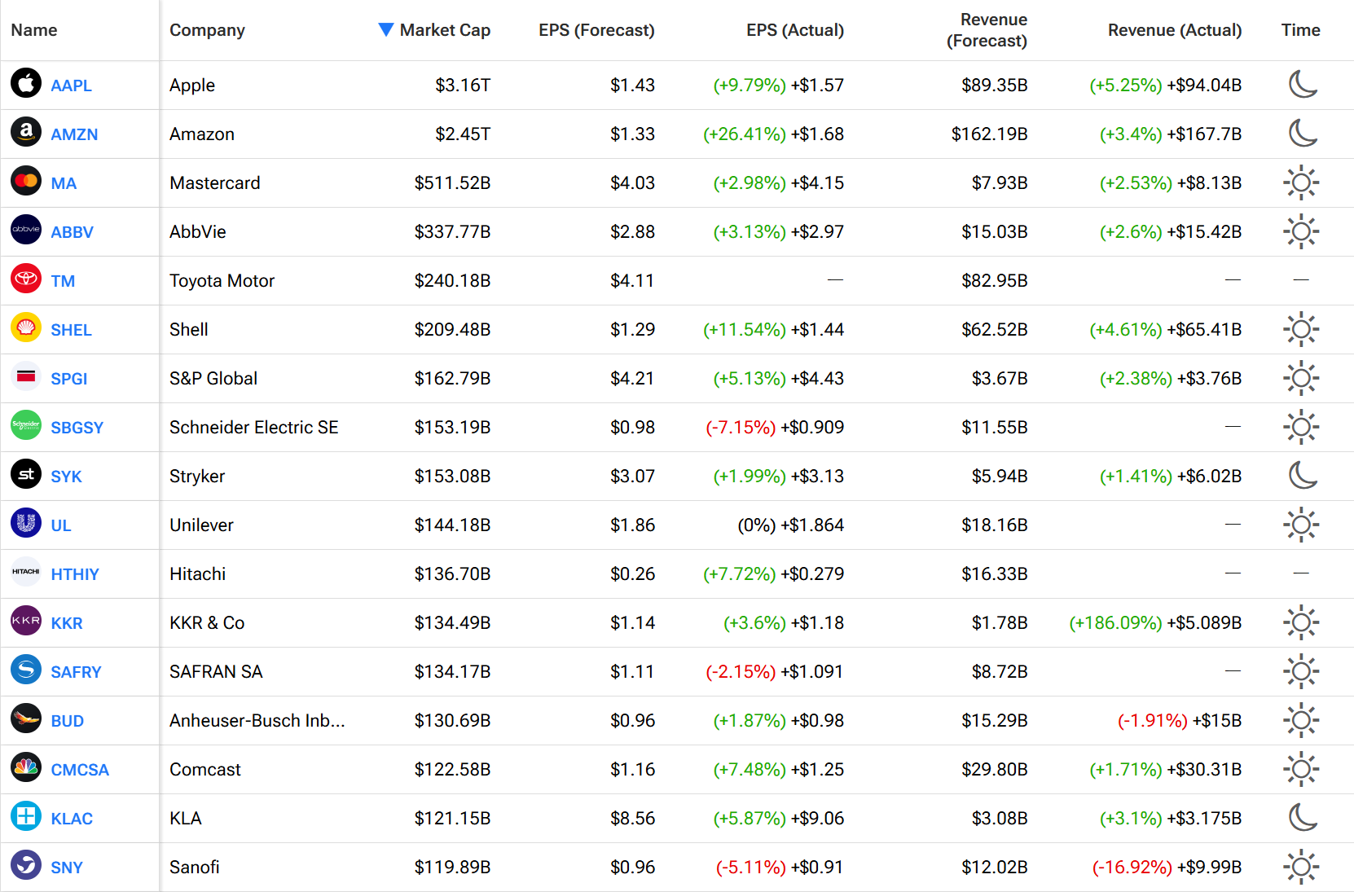The height and width of the screenshot is (892, 1354).
Task: Open the KKR ticker link
Action: point(67,623)
